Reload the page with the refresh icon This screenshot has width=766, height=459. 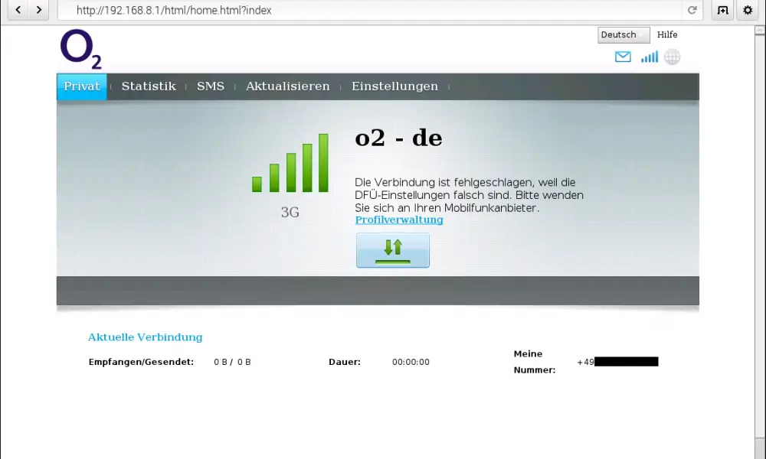tap(692, 10)
